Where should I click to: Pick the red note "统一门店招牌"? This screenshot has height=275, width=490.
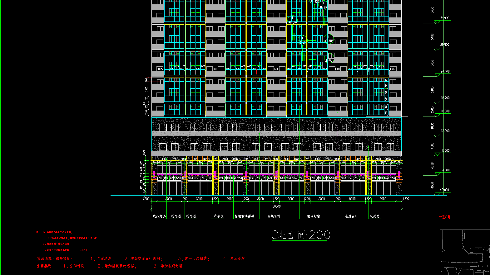pos(196,258)
